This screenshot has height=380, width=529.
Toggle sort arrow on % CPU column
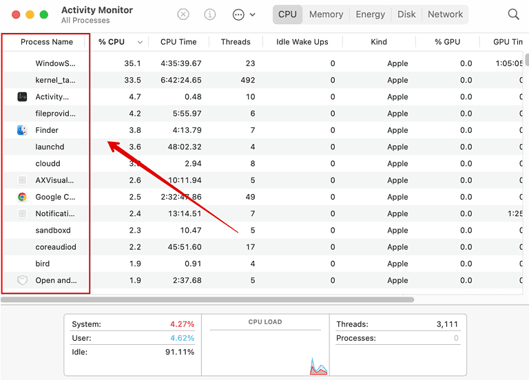(141, 42)
